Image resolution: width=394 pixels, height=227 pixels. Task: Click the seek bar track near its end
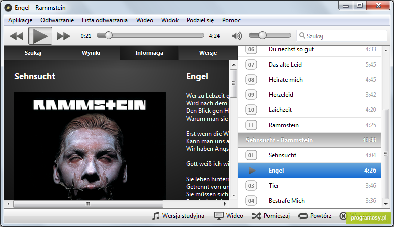coord(200,36)
